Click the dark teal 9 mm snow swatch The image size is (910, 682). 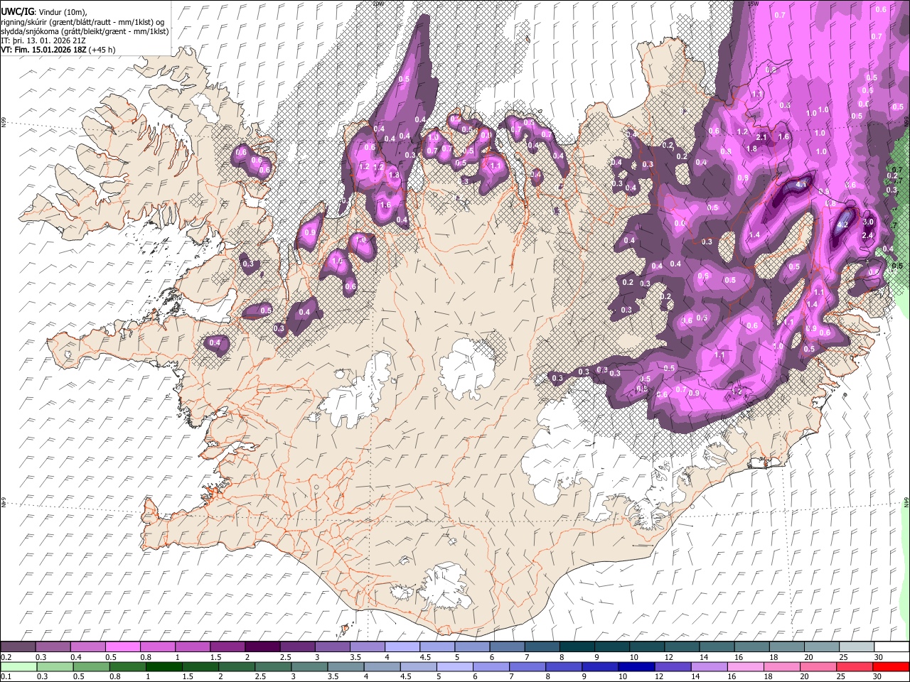(611, 647)
